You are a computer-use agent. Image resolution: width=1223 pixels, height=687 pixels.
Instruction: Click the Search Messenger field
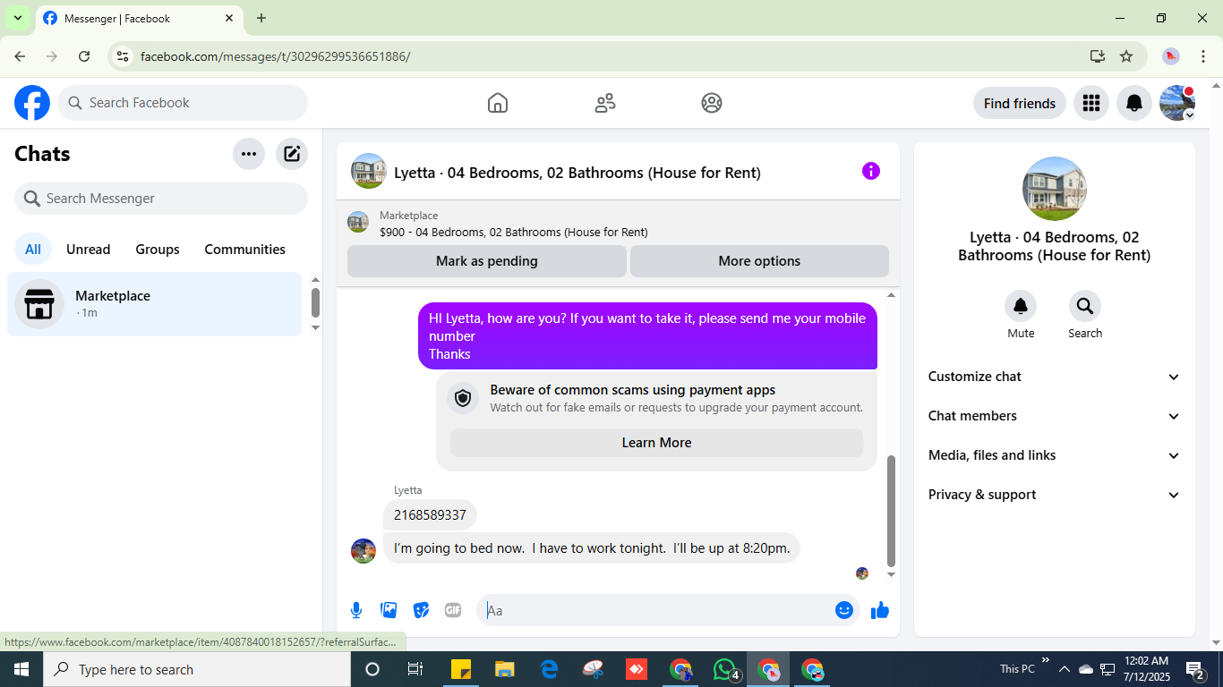[x=161, y=199]
